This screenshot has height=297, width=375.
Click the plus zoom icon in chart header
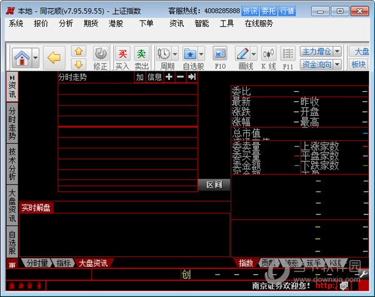pyautogui.click(x=169, y=77)
